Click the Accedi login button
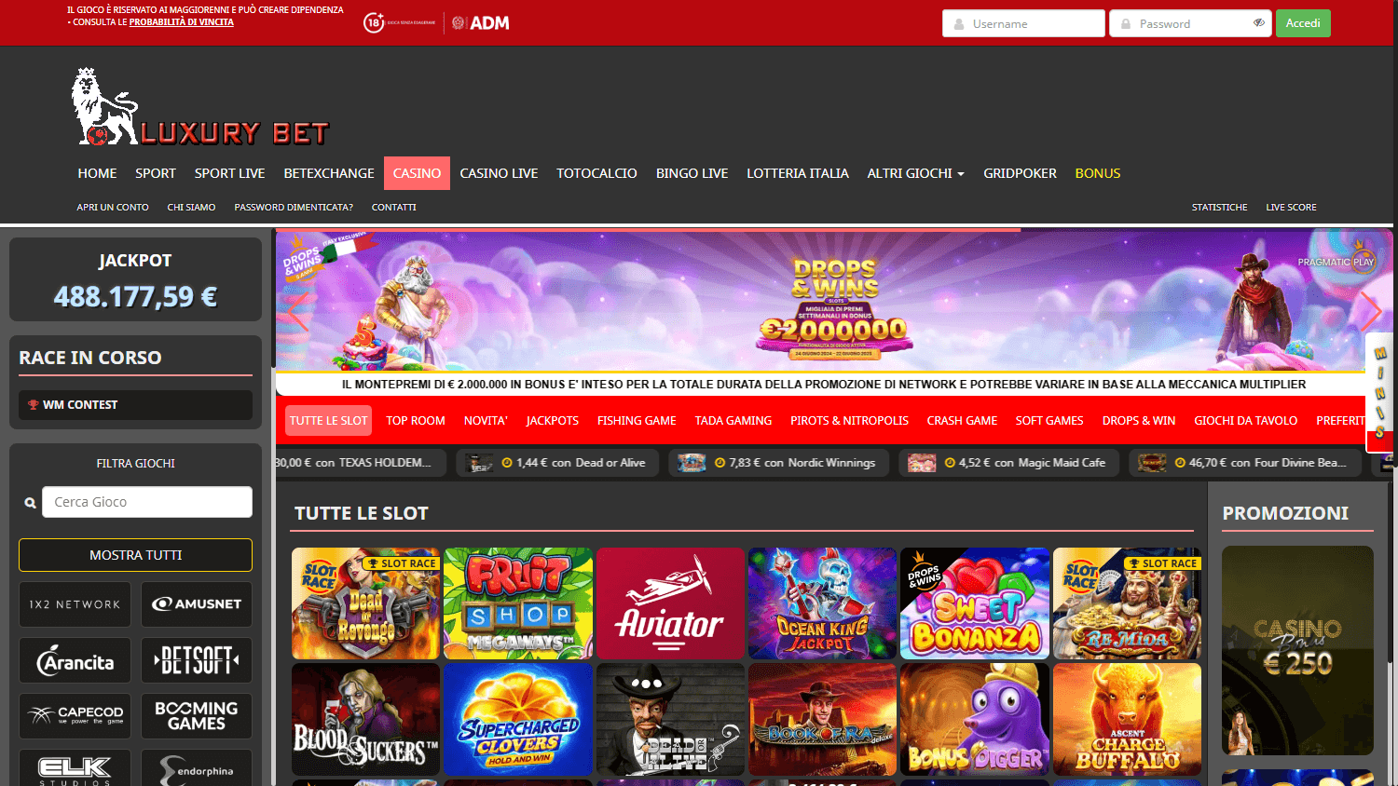 [x=1303, y=23]
